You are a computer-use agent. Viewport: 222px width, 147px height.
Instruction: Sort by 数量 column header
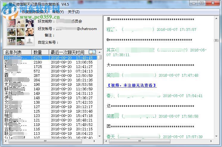40,52
